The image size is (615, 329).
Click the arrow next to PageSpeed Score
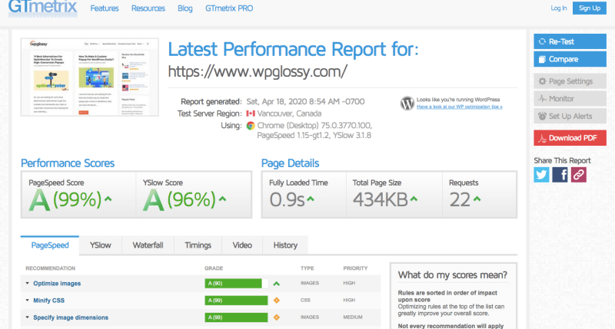coord(108,199)
